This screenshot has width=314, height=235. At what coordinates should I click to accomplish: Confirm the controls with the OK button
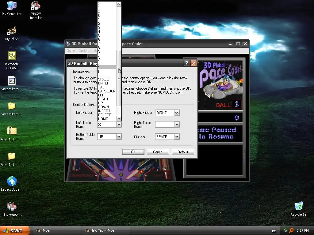(133, 152)
